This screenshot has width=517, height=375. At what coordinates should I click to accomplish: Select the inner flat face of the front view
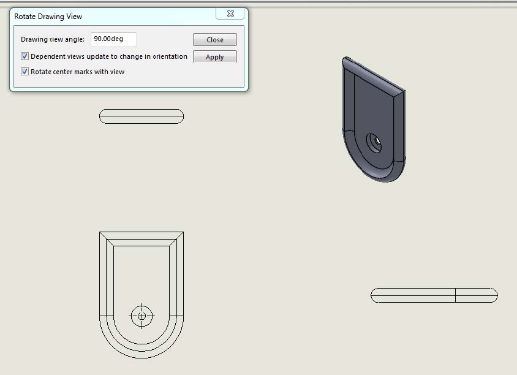(x=142, y=276)
